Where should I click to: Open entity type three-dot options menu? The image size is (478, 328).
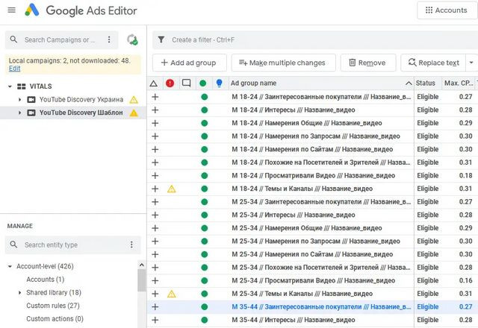coord(131,245)
